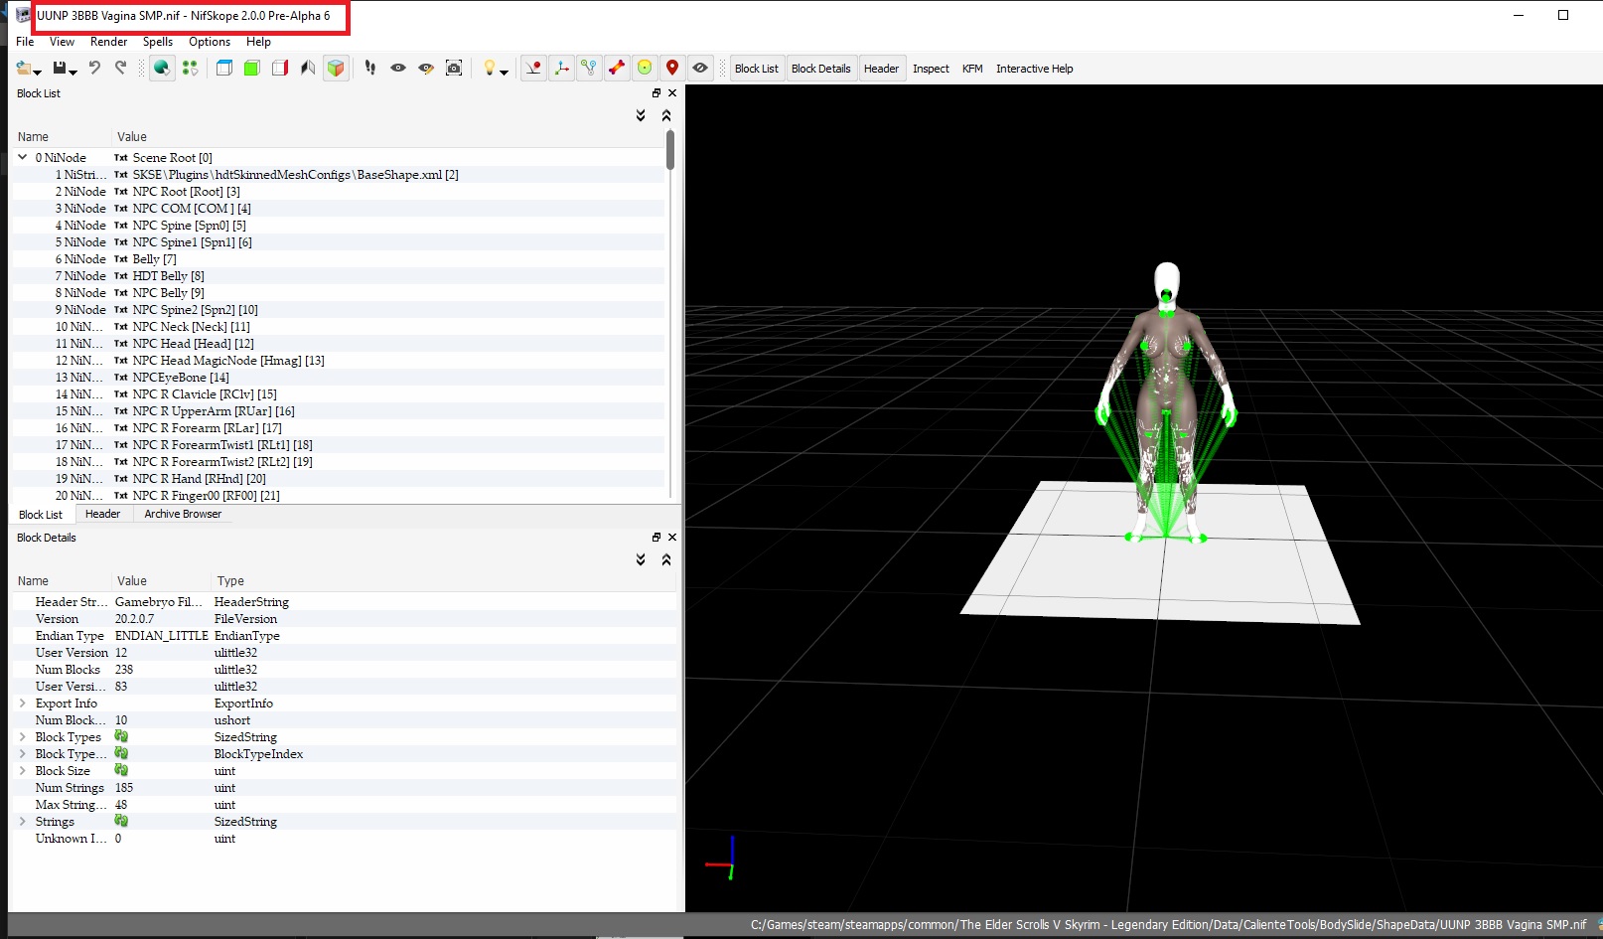Switch to top view blue cube
Viewport: 1603px width, 939px height.
(x=224, y=68)
